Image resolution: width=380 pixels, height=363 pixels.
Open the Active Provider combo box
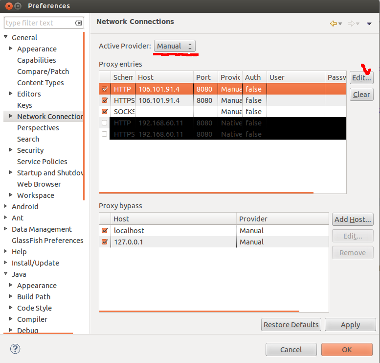(x=175, y=46)
